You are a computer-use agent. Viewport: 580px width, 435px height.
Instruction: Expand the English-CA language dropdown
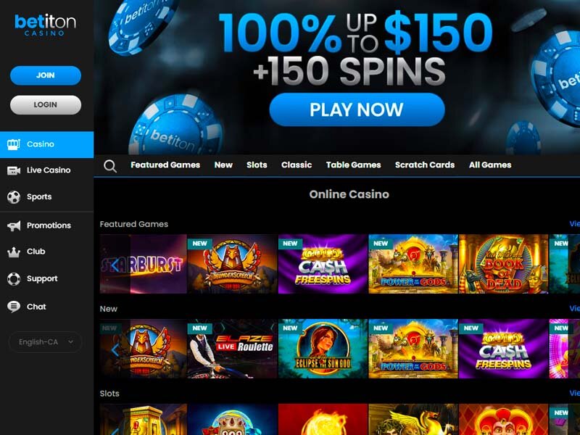45,342
